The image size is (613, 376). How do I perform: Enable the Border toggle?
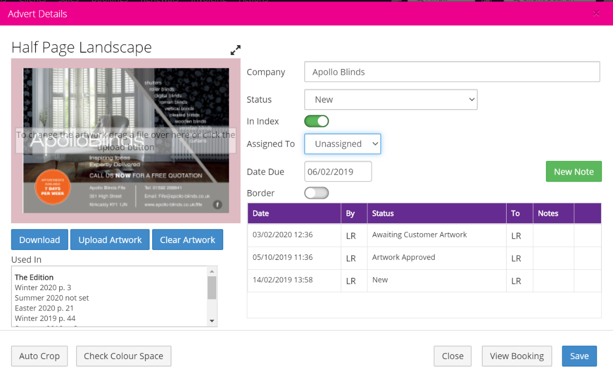tap(317, 193)
